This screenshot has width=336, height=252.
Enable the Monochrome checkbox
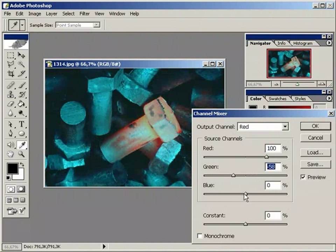[199, 236]
